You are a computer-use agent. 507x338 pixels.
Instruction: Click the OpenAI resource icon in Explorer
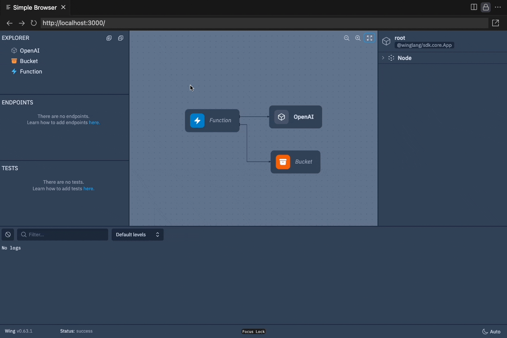click(x=13, y=50)
